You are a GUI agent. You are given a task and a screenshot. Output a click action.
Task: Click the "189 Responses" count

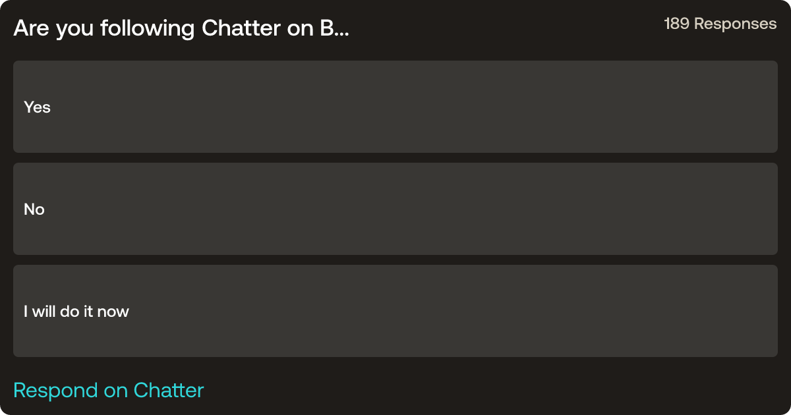720,24
